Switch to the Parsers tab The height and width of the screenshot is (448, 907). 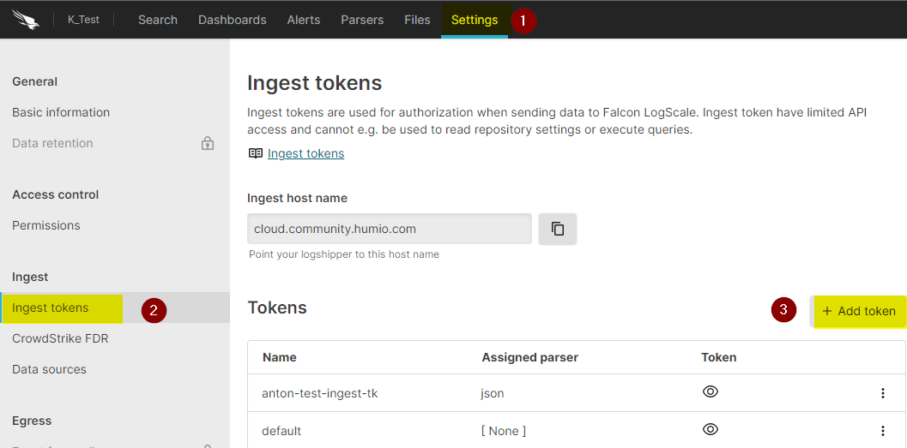pyautogui.click(x=362, y=20)
